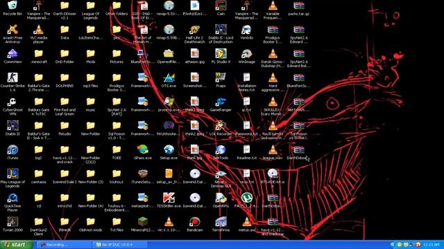Image resolution: width=444 pixels, height=249 pixels.
Task: Open the DnD Folder
Action: pos(65,54)
